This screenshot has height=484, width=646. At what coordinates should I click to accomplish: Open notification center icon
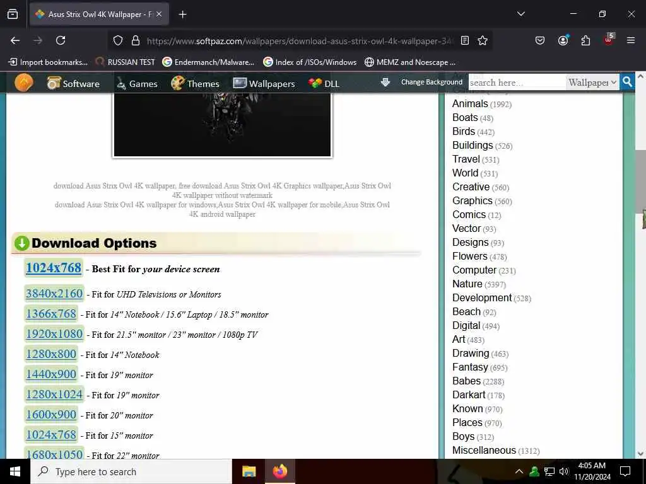click(x=625, y=471)
